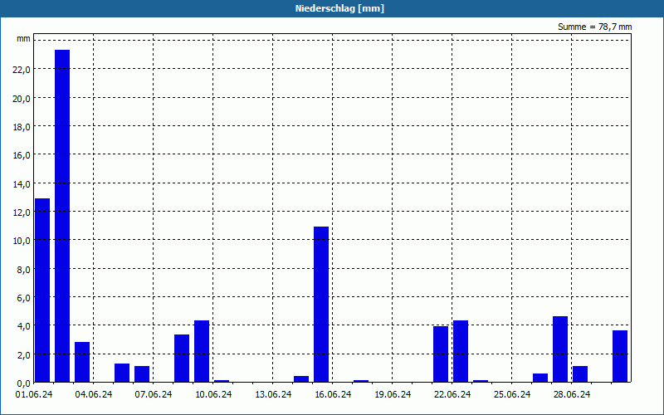The height and width of the screenshot is (415, 664).
Task: Select the first bar for 01.06.24
Action: [42, 290]
